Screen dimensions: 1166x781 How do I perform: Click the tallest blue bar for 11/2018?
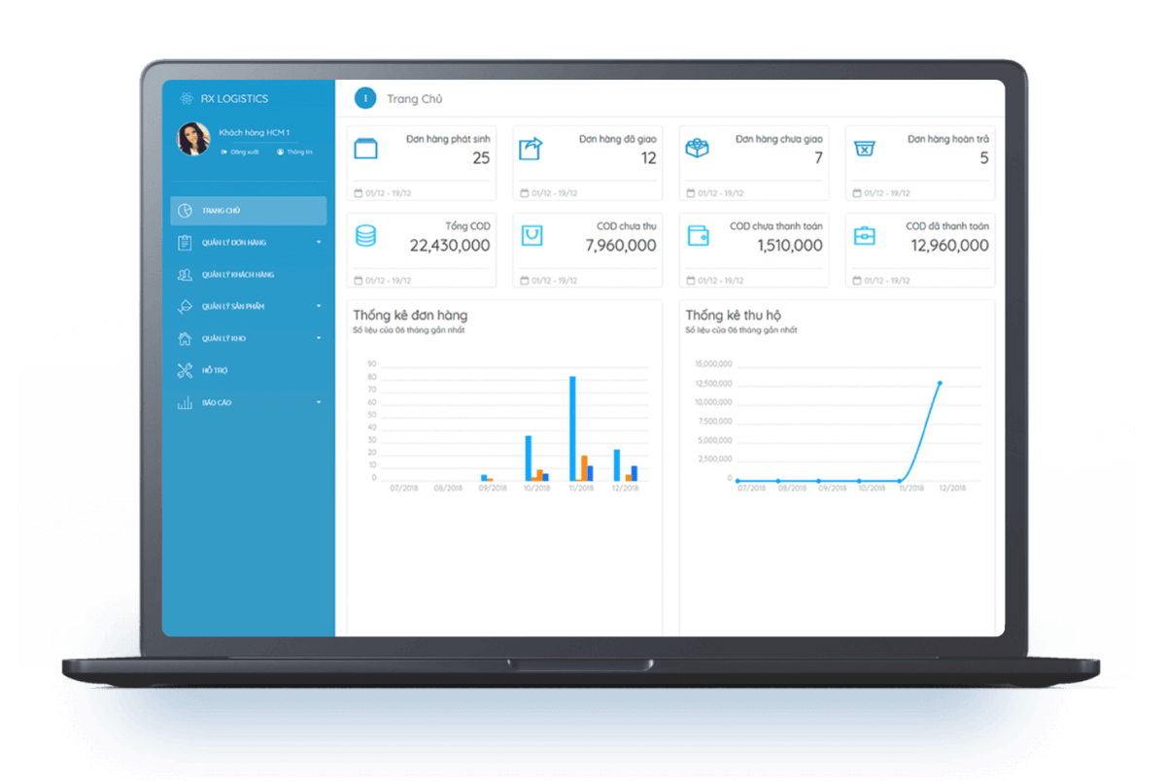[573, 428]
